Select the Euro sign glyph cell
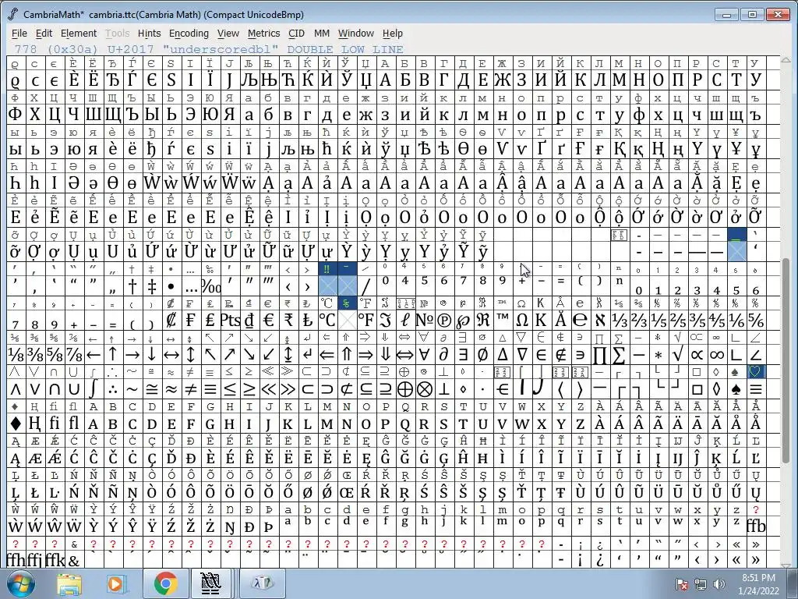 coord(268,321)
